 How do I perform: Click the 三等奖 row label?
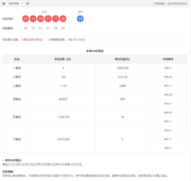click(x=17, y=86)
